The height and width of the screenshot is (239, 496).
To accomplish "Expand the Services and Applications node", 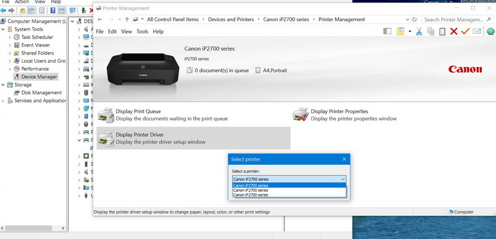I will pyautogui.click(x=3, y=101).
